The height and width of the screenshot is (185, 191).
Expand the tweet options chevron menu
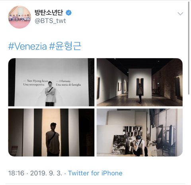click(x=180, y=14)
